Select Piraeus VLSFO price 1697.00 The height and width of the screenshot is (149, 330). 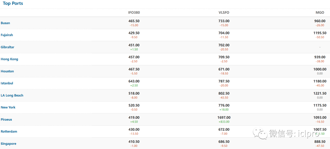[x=224, y=117]
